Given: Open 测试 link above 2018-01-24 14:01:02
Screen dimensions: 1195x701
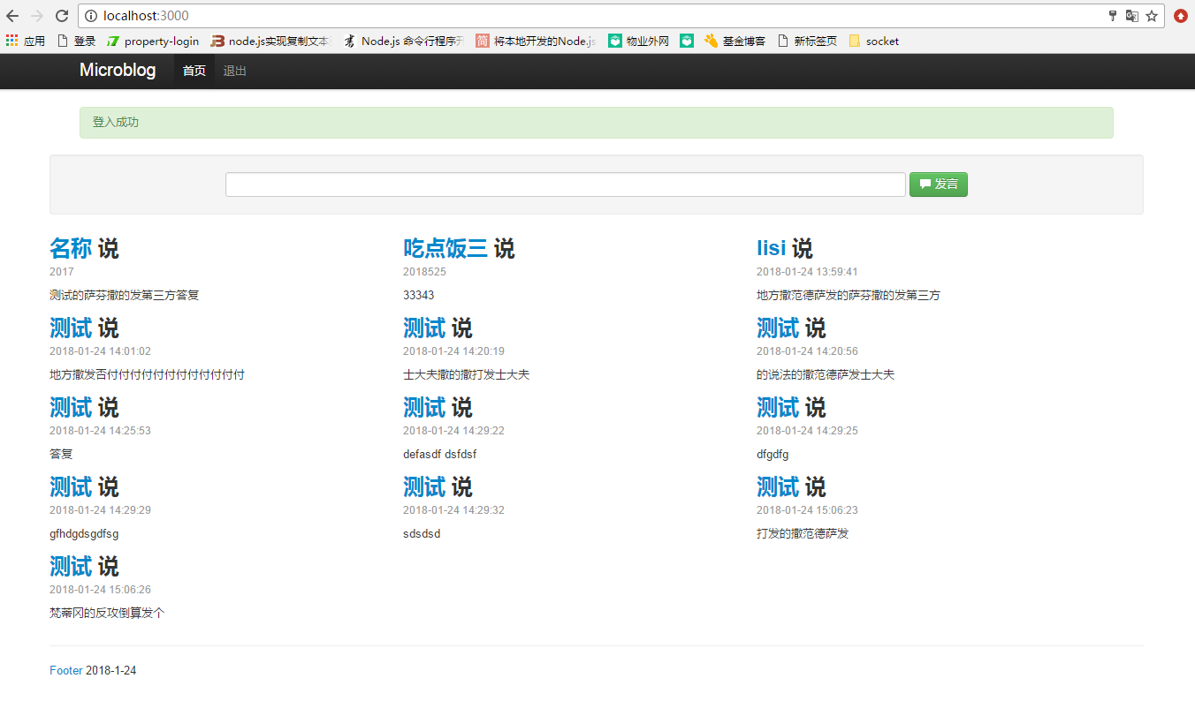Looking at the screenshot, I should click(71, 328).
